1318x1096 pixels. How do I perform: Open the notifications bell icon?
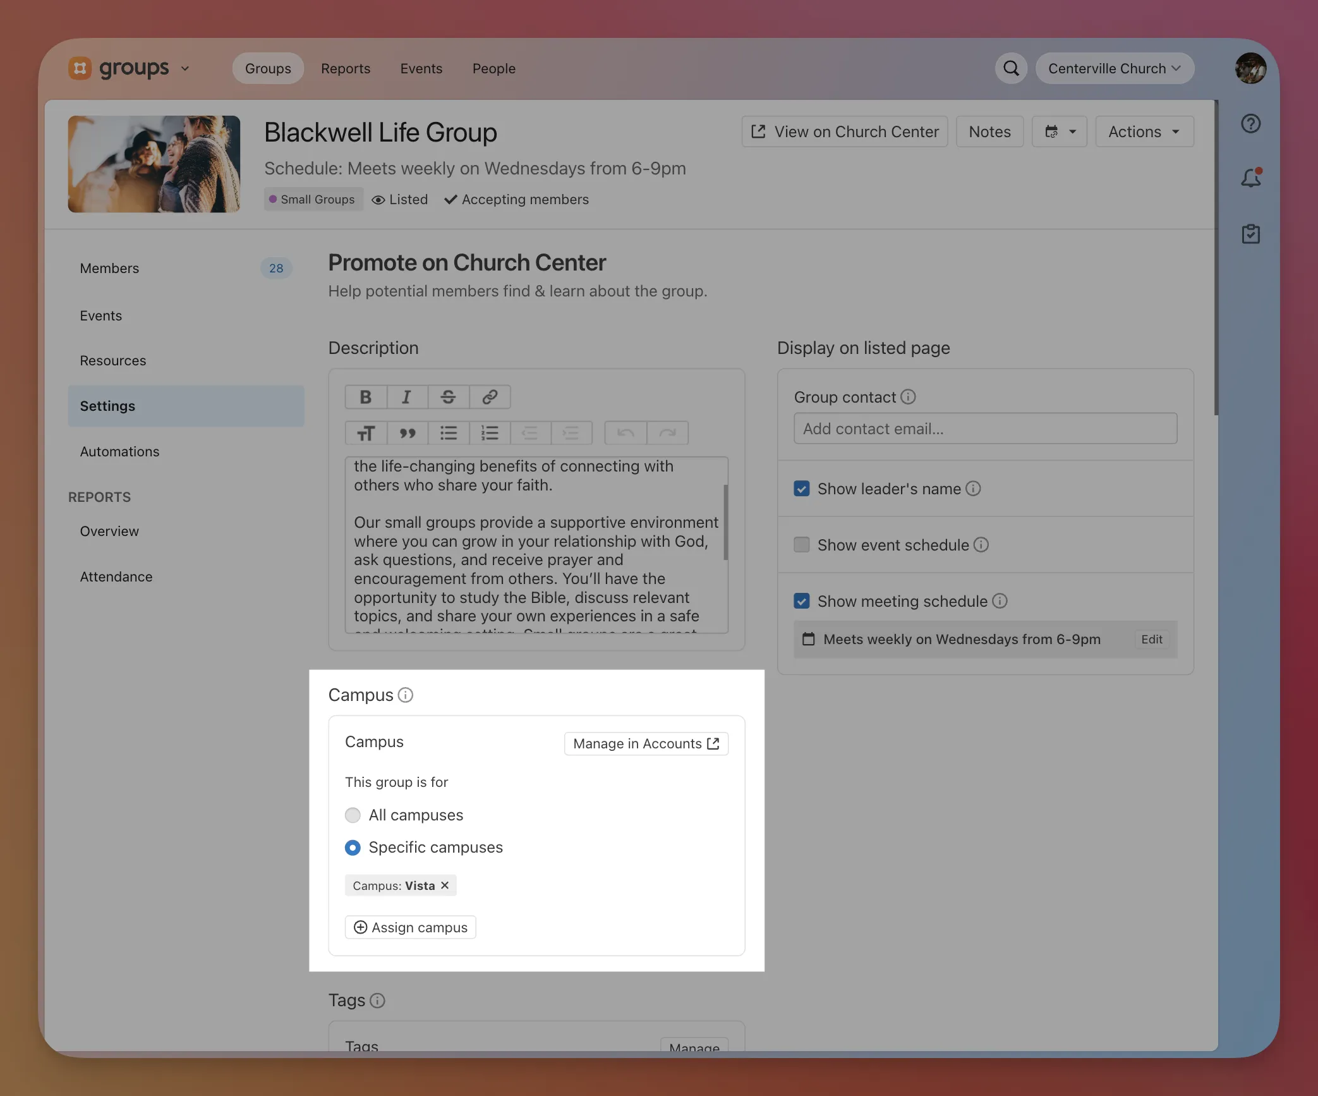click(1250, 178)
